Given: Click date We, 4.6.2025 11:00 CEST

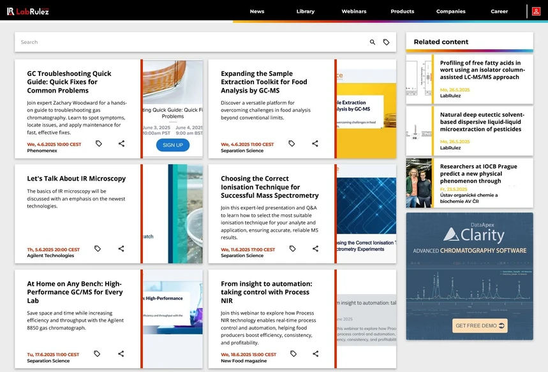Looking at the screenshot, I should 247,144.
